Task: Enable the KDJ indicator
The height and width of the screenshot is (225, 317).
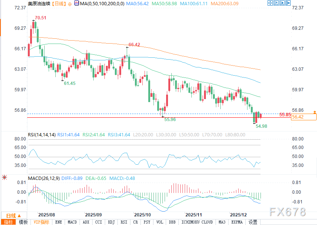Action: tap(111, 222)
